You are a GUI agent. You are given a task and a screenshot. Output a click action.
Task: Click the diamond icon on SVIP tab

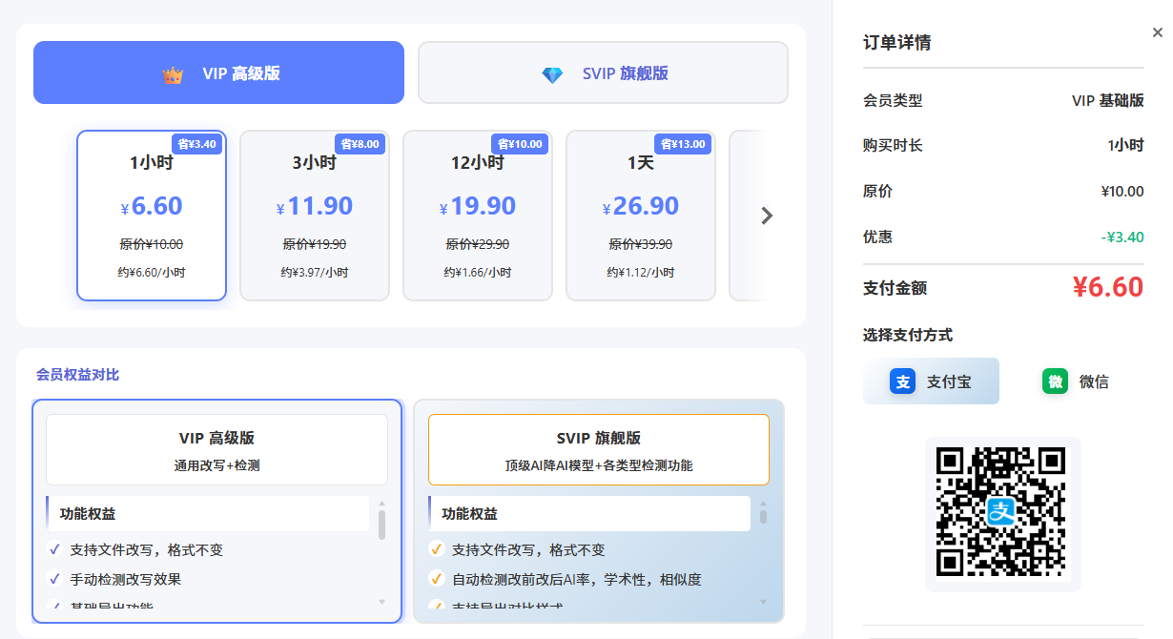(x=552, y=74)
